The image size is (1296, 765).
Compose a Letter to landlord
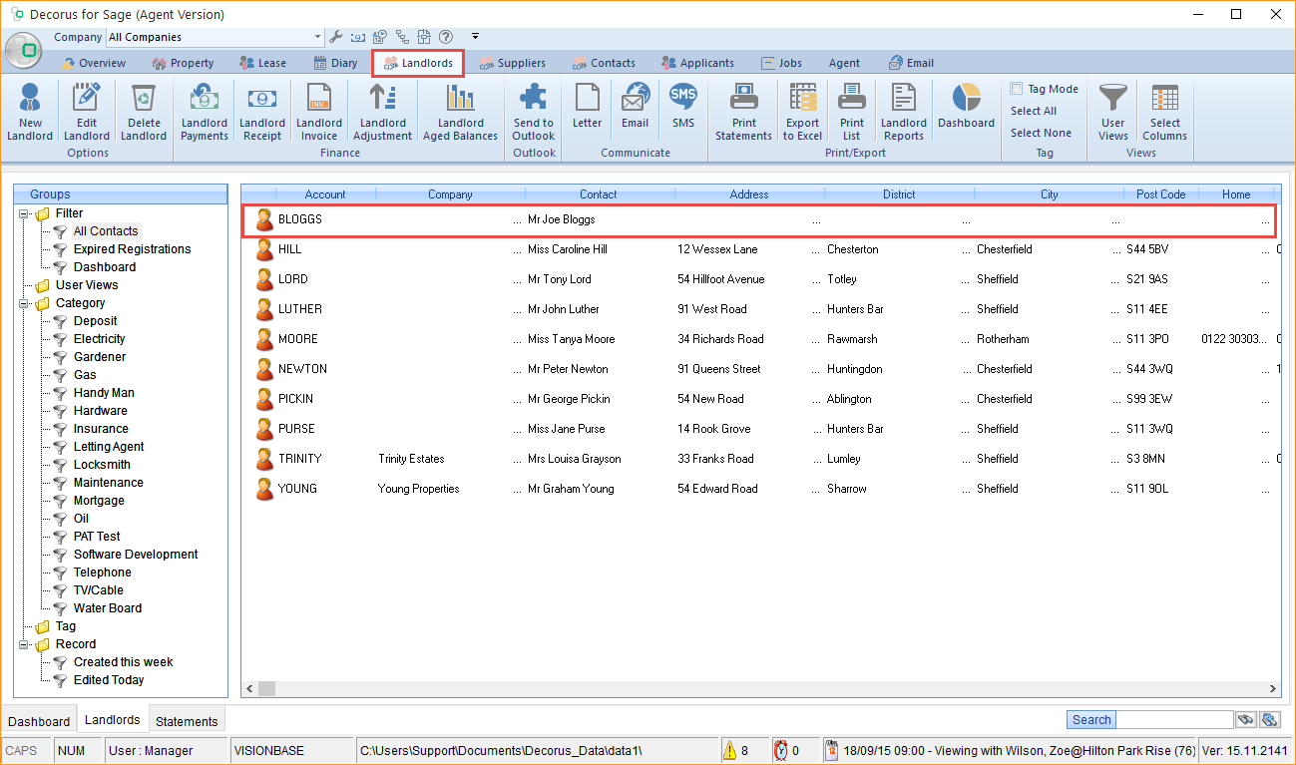pos(588,107)
